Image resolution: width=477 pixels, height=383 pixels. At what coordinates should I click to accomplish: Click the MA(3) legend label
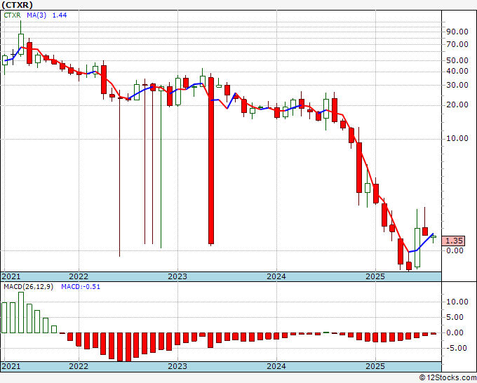[x=36, y=15]
